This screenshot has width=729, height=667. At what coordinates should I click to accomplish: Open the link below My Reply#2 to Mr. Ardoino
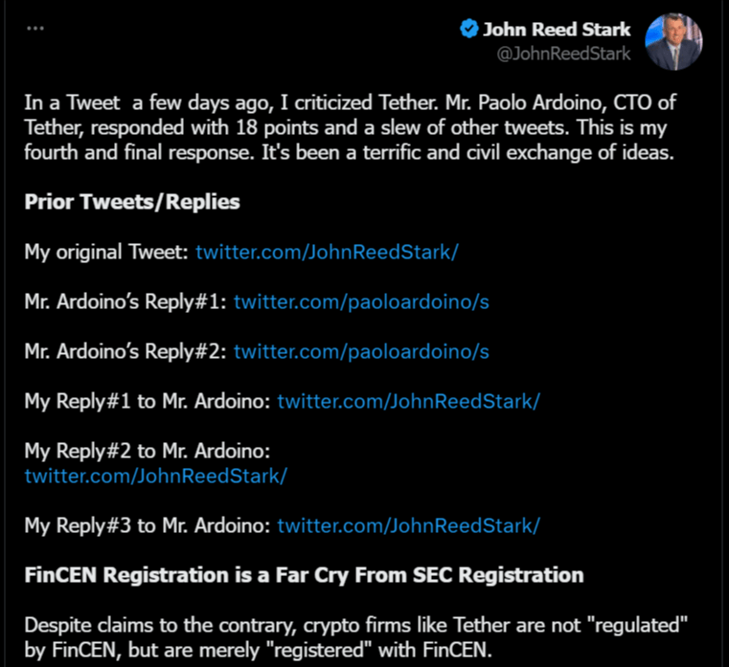(156, 477)
